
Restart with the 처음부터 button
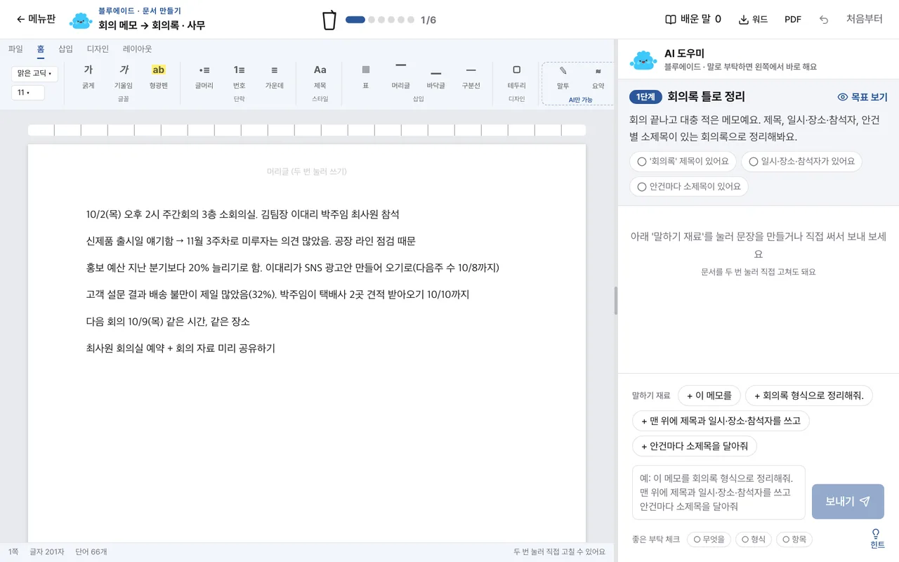coord(865,20)
